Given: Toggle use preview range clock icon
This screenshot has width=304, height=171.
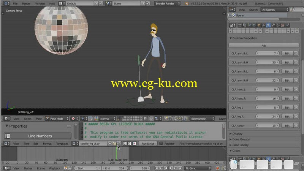Looking at the screenshot, I should 65,168.
